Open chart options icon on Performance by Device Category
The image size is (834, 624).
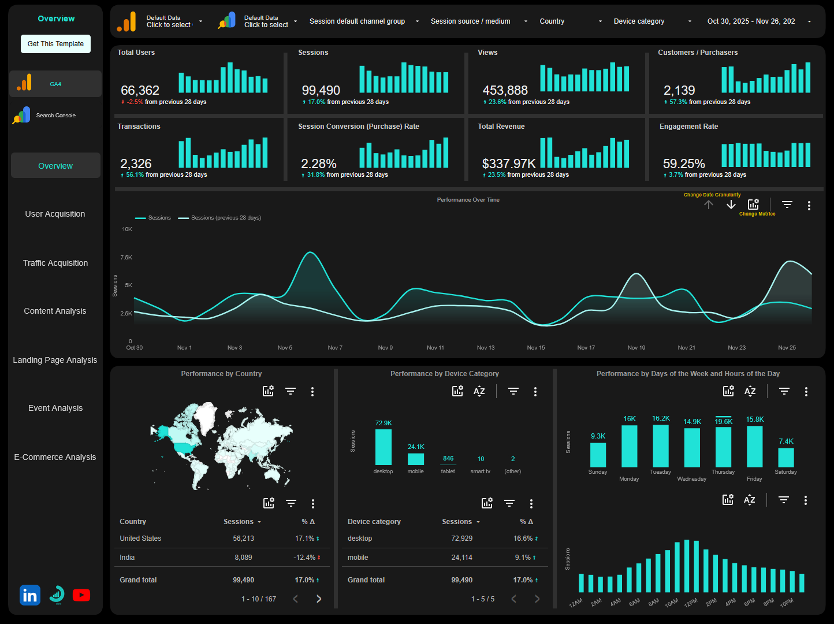[457, 391]
